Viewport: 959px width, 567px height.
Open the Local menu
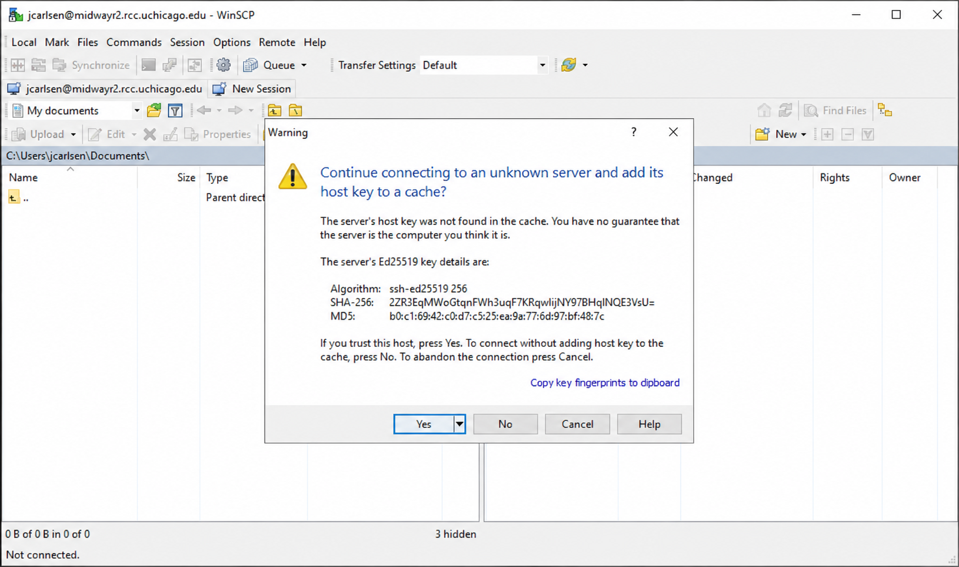(24, 42)
